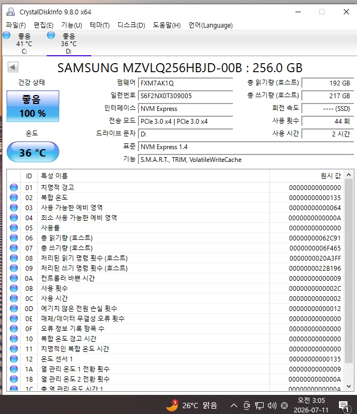Click status icon for 03 사용 가능한 예비 영역
This screenshot has height=414, width=357.
(14, 208)
